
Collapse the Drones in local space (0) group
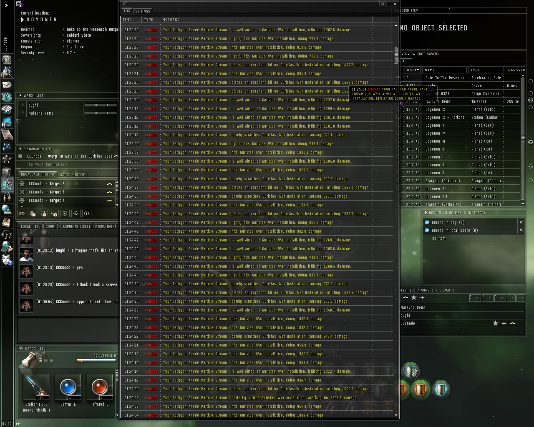point(521,230)
